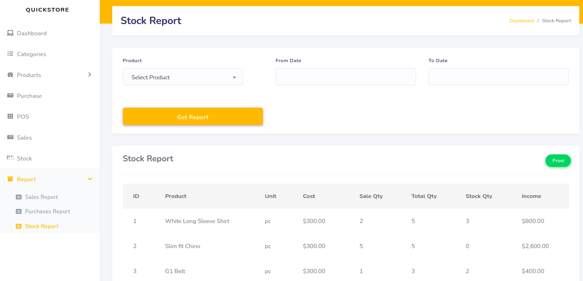
Task: Click the Stock Qty column header
Action: 479,196
